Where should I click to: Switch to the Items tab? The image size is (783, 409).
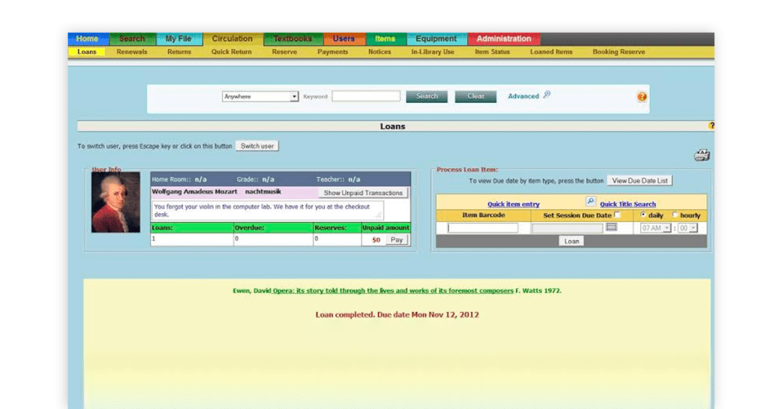tap(385, 39)
